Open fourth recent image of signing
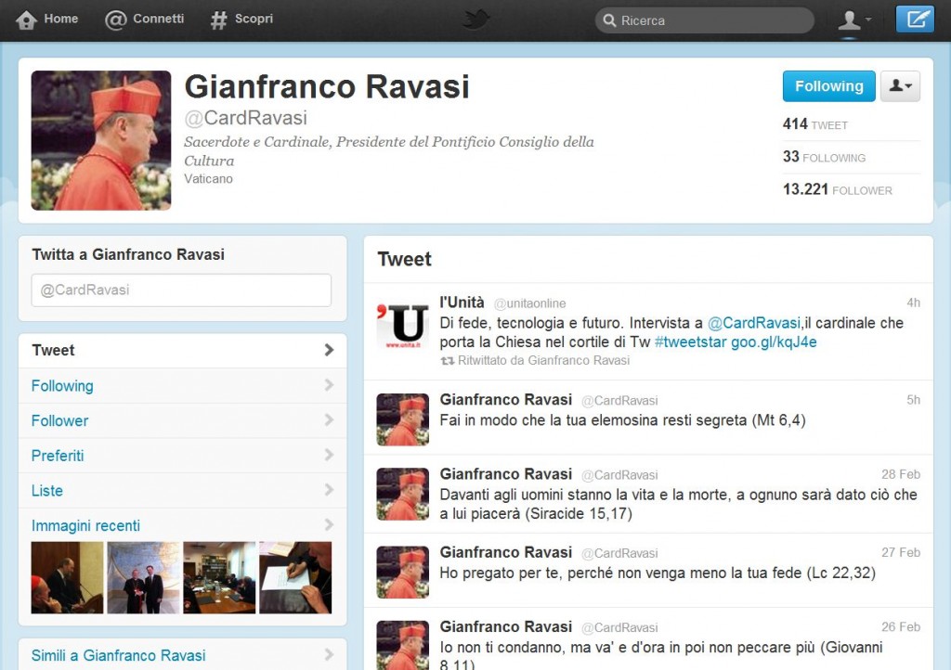Viewport: 951px width, 670px height. click(x=295, y=577)
